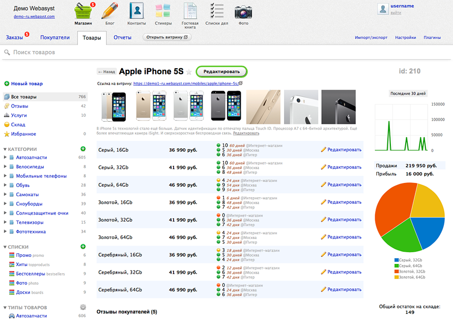Viewport: 453px width, 319px height.
Task: Click into the Поиск товаров search field
Action: point(227,52)
